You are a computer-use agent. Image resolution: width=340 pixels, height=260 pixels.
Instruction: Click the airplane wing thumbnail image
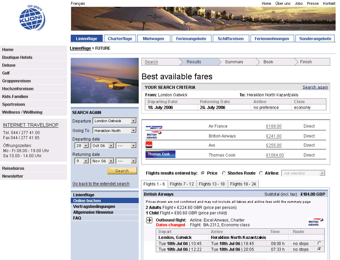tap(105, 81)
